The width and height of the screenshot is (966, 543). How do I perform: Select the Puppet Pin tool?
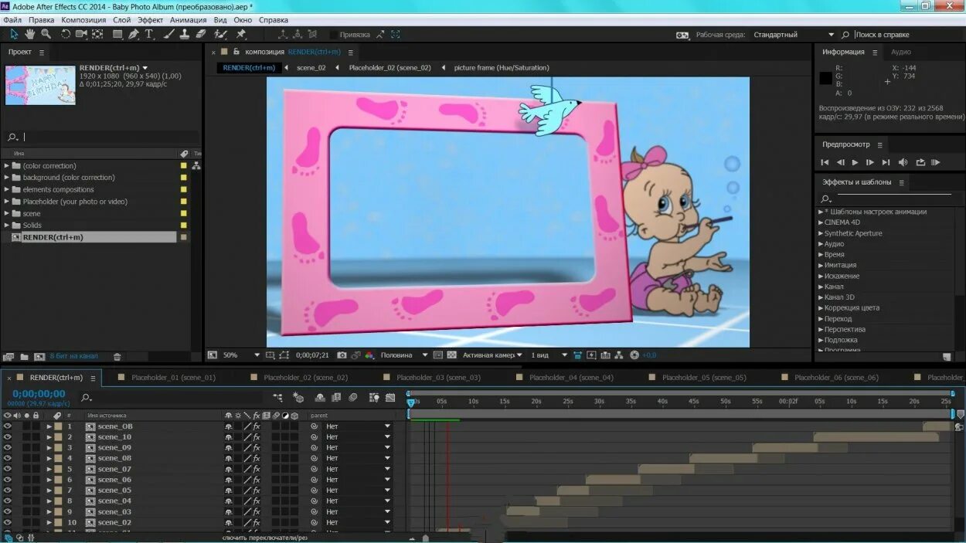click(x=241, y=34)
